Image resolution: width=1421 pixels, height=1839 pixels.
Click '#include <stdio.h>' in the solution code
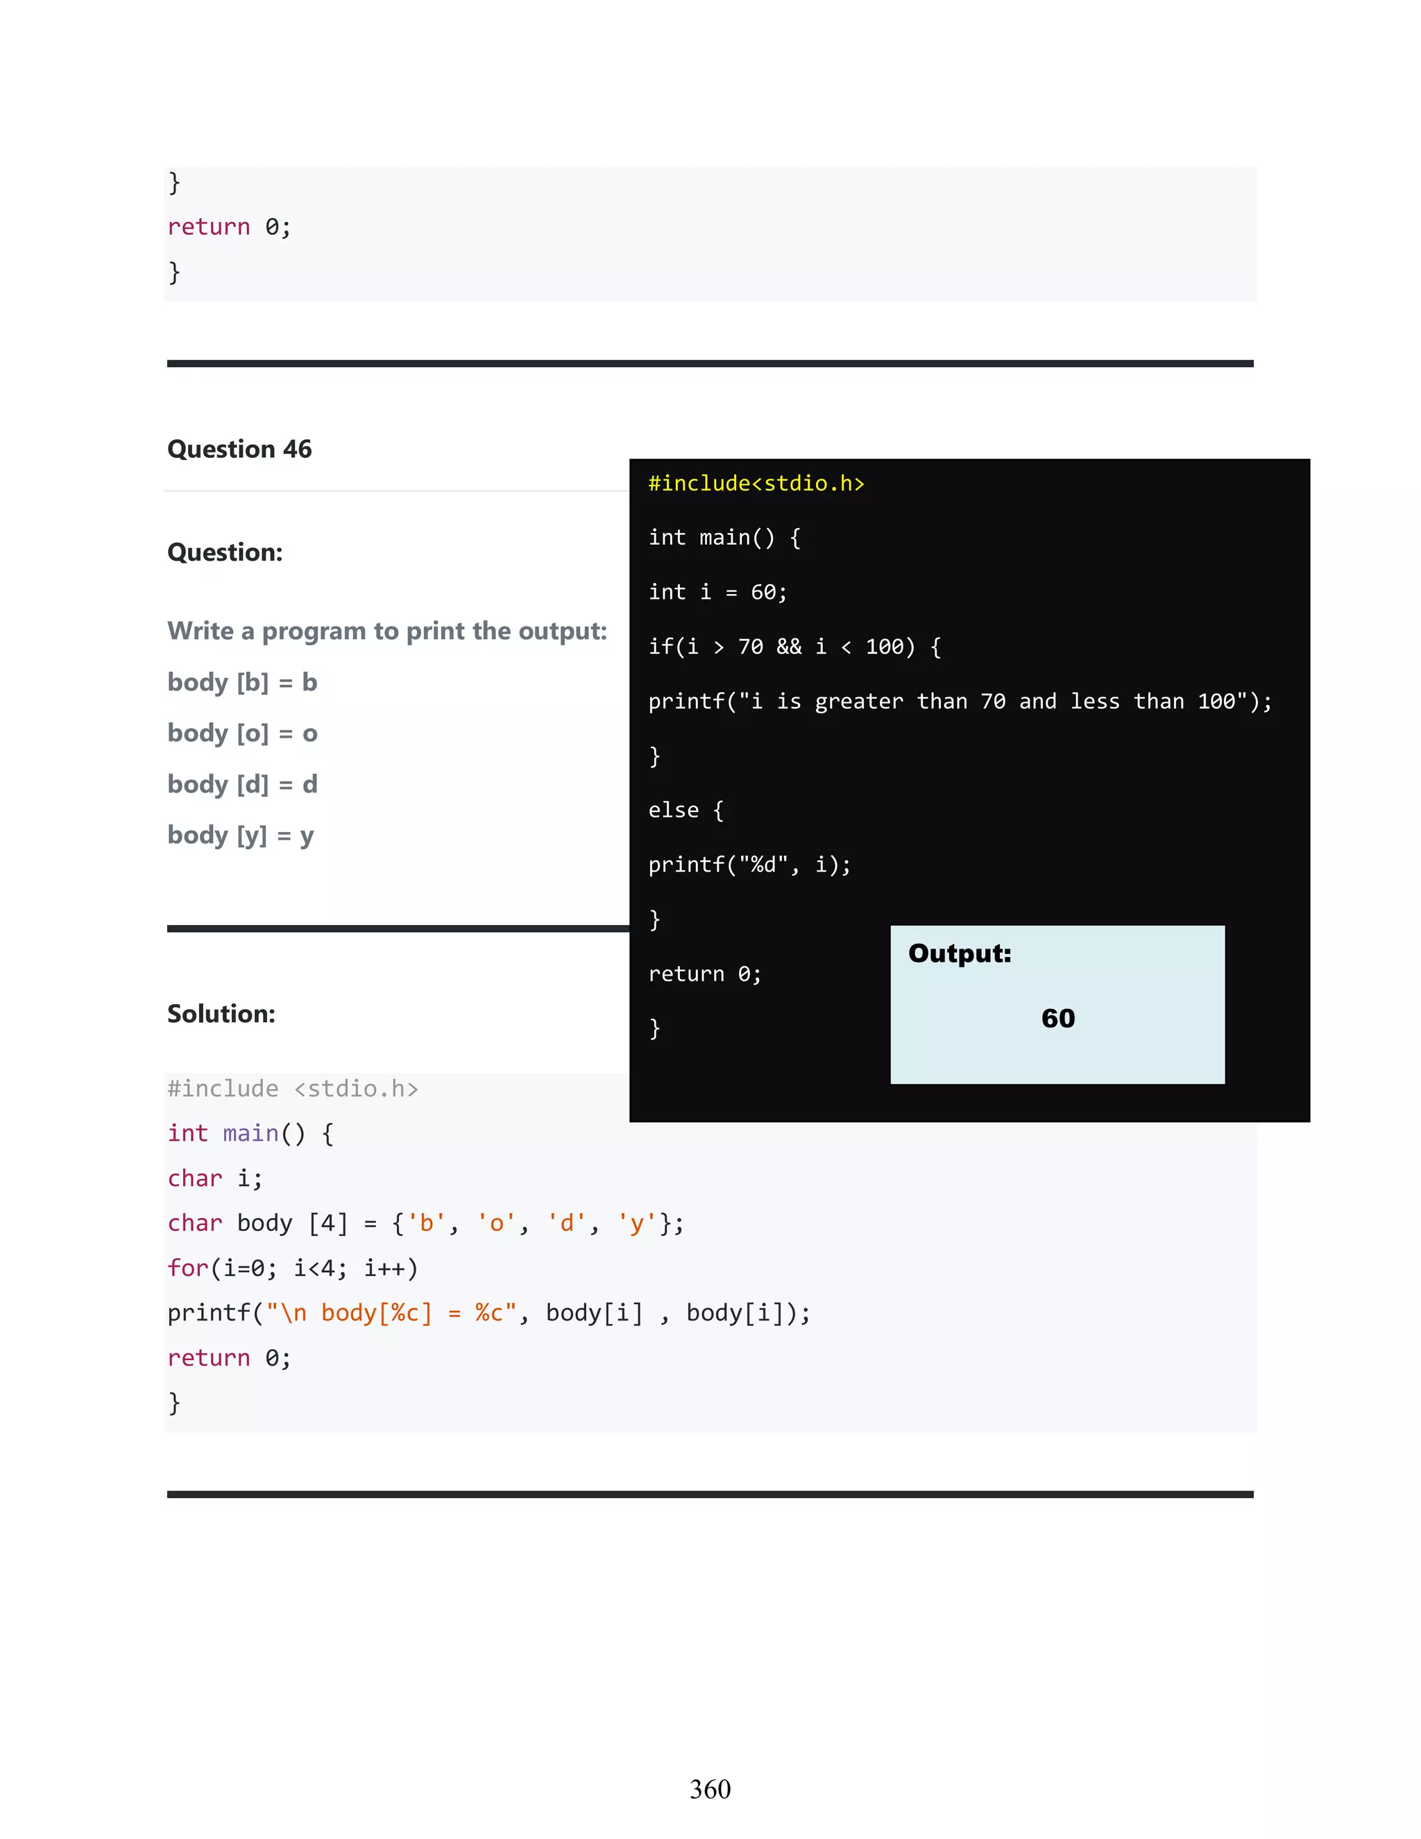292,1089
